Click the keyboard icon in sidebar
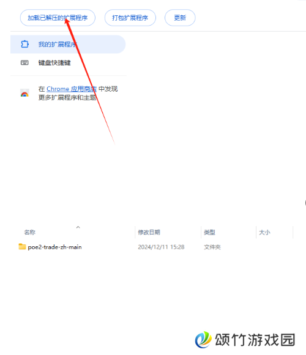This screenshot has width=306, height=355. click(24, 62)
